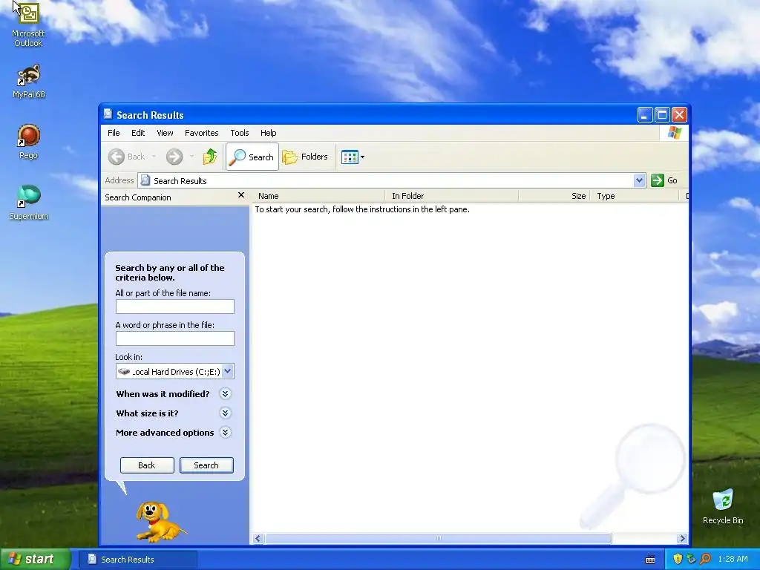This screenshot has height=570, width=760.
Task: Select the Recycle Bin icon
Action: (723, 507)
